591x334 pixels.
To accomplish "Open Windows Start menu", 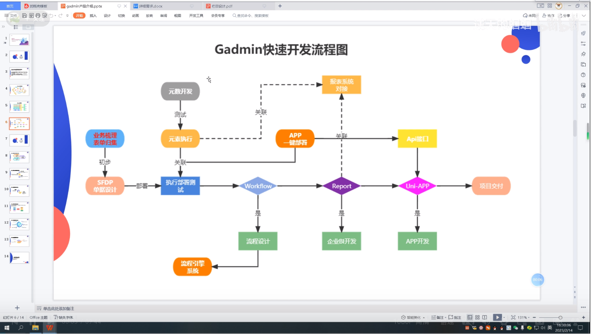I will tap(7, 328).
